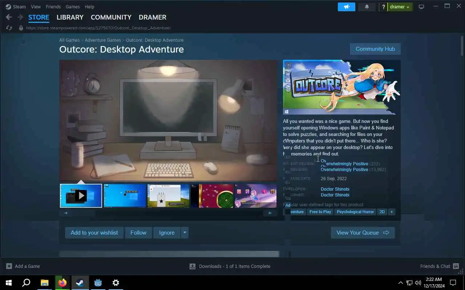Viewport: 465px width, 290px height.
Task: Click the network icon in the system tray
Action: 409,283
